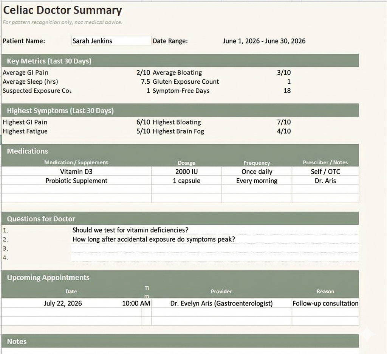Select the truncated 'Suspected Exposure Cou' label
The width and height of the screenshot is (387, 354).
pyautogui.click(x=37, y=91)
